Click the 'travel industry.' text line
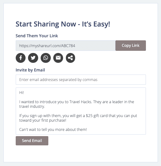 [x=32, y=106]
